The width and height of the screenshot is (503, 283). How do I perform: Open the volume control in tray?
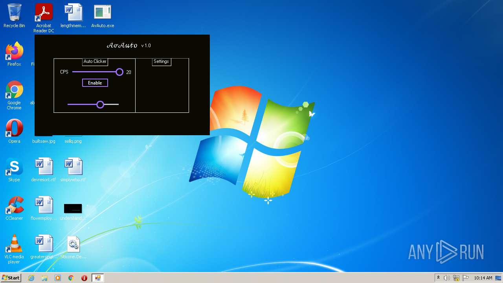tap(447, 278)
